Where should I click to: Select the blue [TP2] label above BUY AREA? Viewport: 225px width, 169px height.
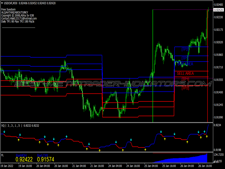tap(185, 49)
